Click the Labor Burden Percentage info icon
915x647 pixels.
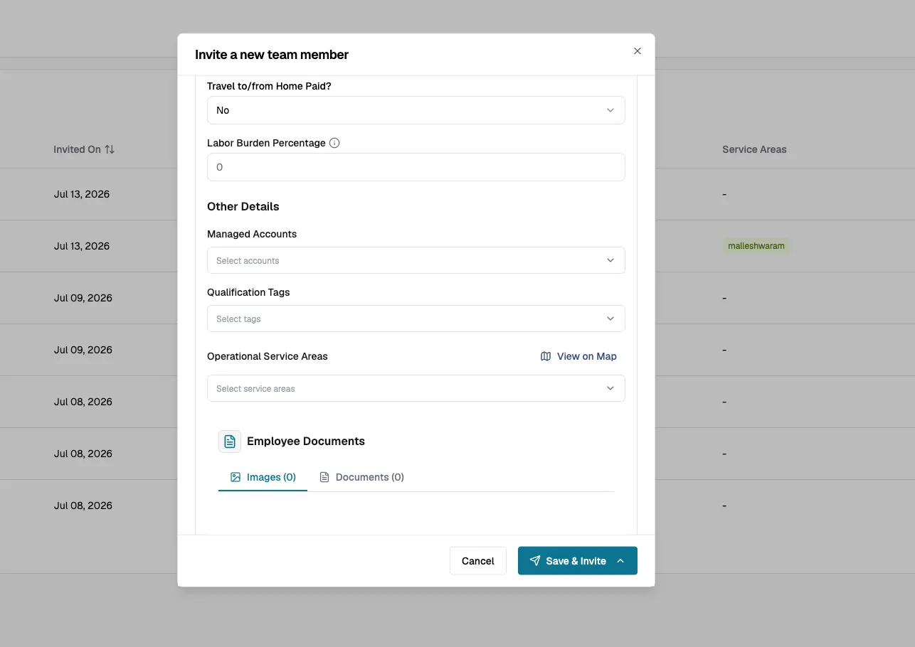(334, 143)
